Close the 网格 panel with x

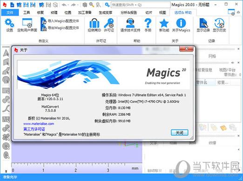(238, 49)
